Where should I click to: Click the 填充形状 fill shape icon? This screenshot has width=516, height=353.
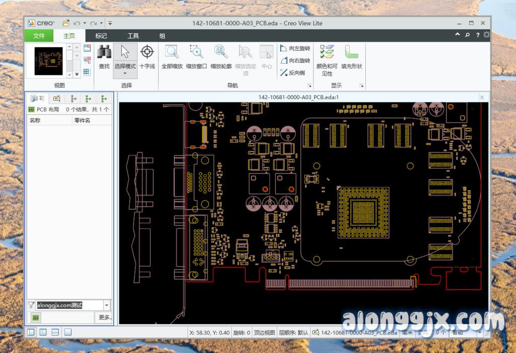click(x=351, y=52)
